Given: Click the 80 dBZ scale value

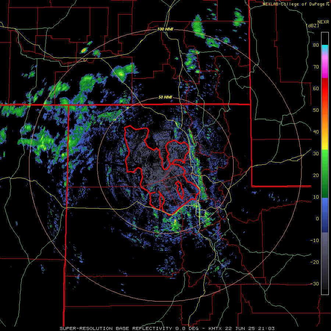Looking at the screenshot, I should tap(316, 45).
